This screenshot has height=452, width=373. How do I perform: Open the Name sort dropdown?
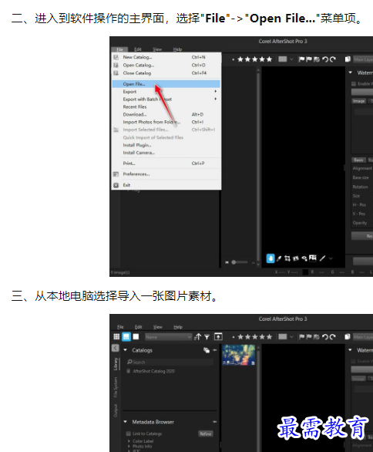[169, 337]
